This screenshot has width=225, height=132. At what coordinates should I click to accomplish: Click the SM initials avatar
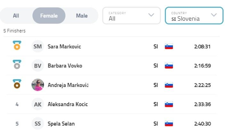(38, 47)
